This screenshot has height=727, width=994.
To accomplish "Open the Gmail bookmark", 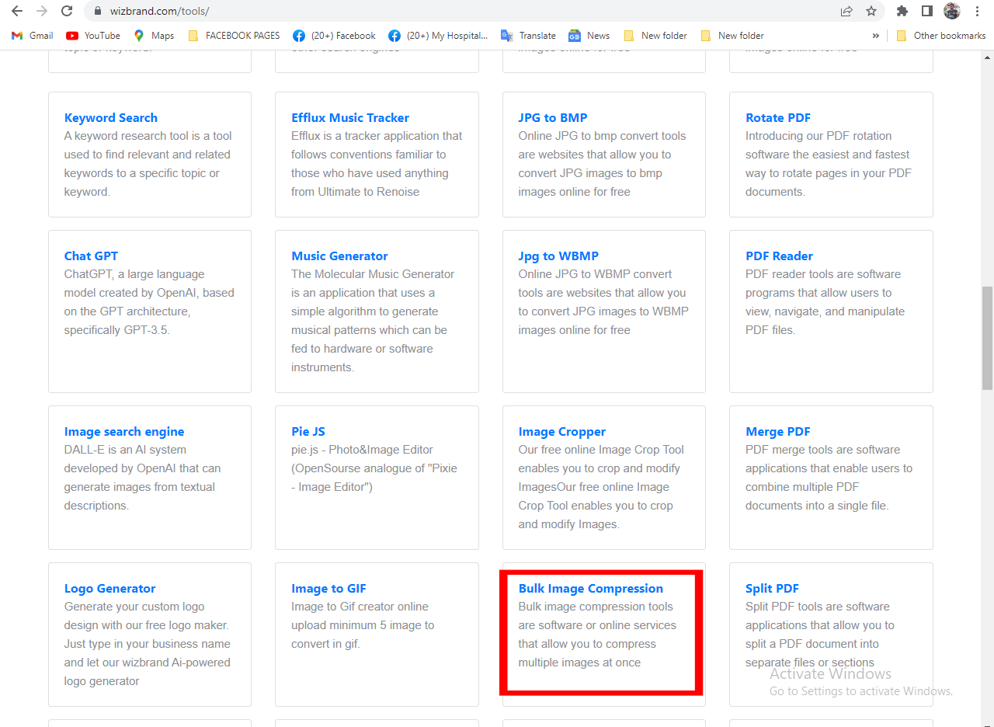I will 33,36.
